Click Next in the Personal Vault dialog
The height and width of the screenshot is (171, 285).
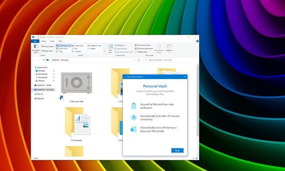[177, 150]
